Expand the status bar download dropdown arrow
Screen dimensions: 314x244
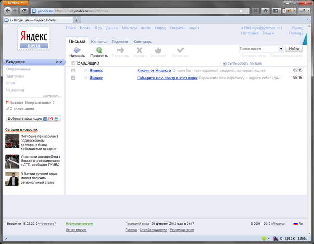click(269, 239)
